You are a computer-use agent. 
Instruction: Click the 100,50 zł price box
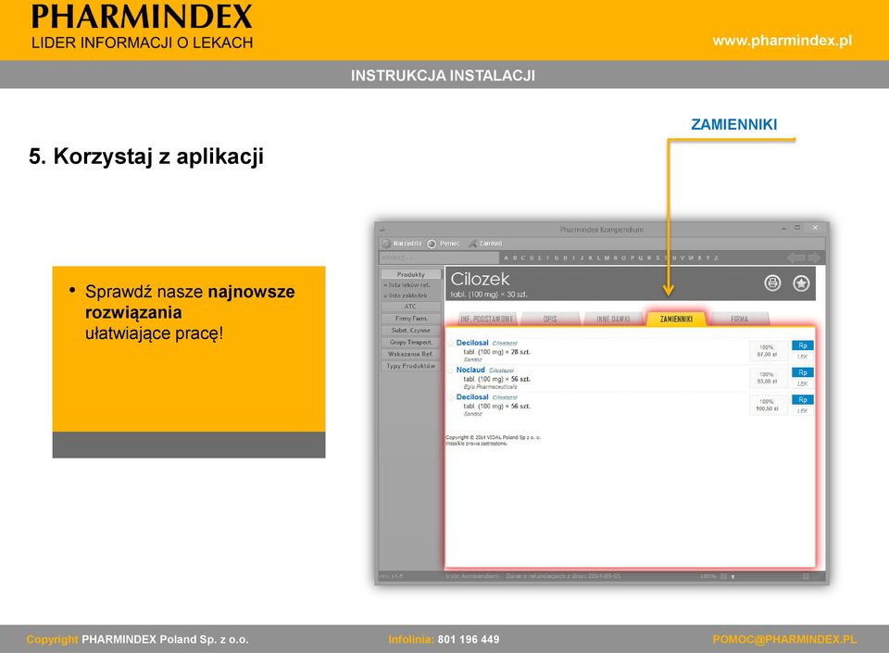coord(768,406)
